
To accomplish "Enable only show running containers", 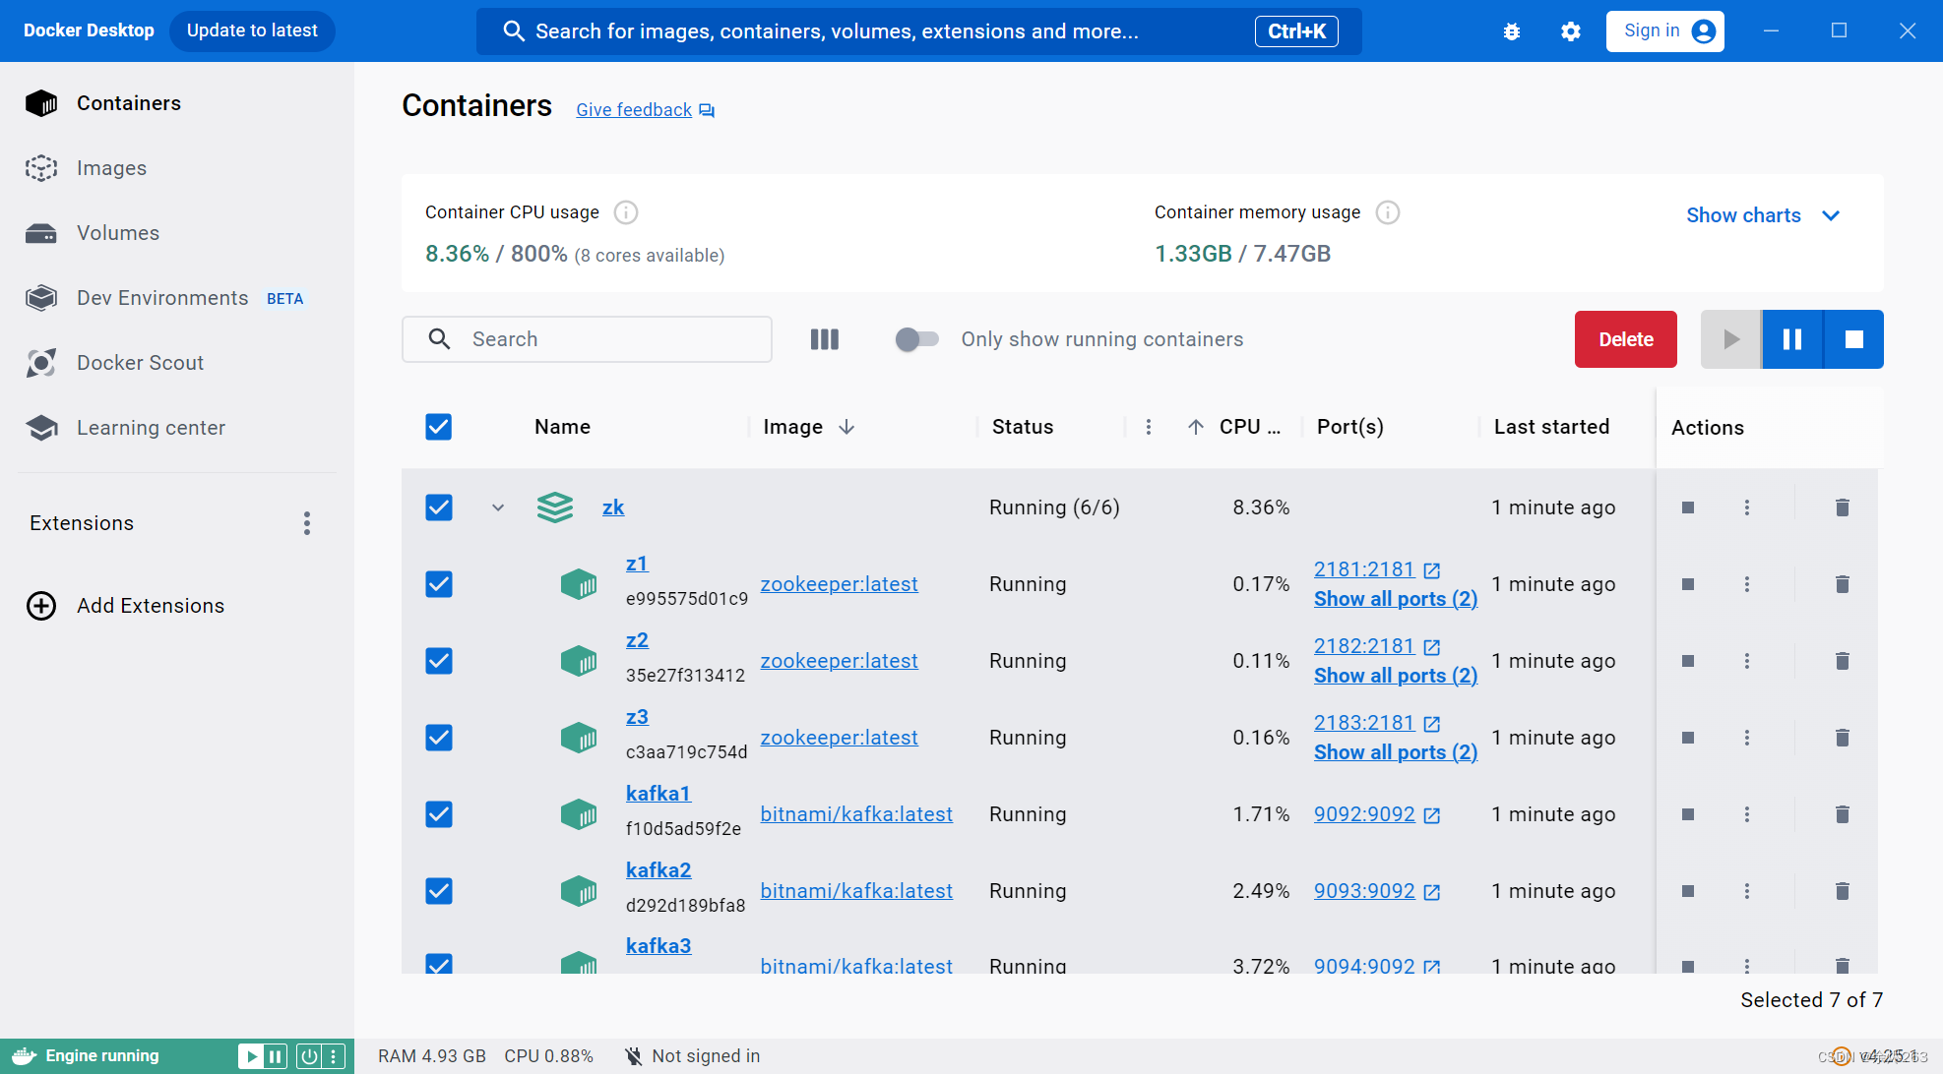I will (x=915, y=338).
